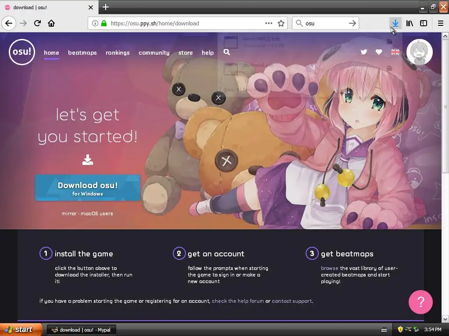
Task: Open the help menu
Action: 207,52
